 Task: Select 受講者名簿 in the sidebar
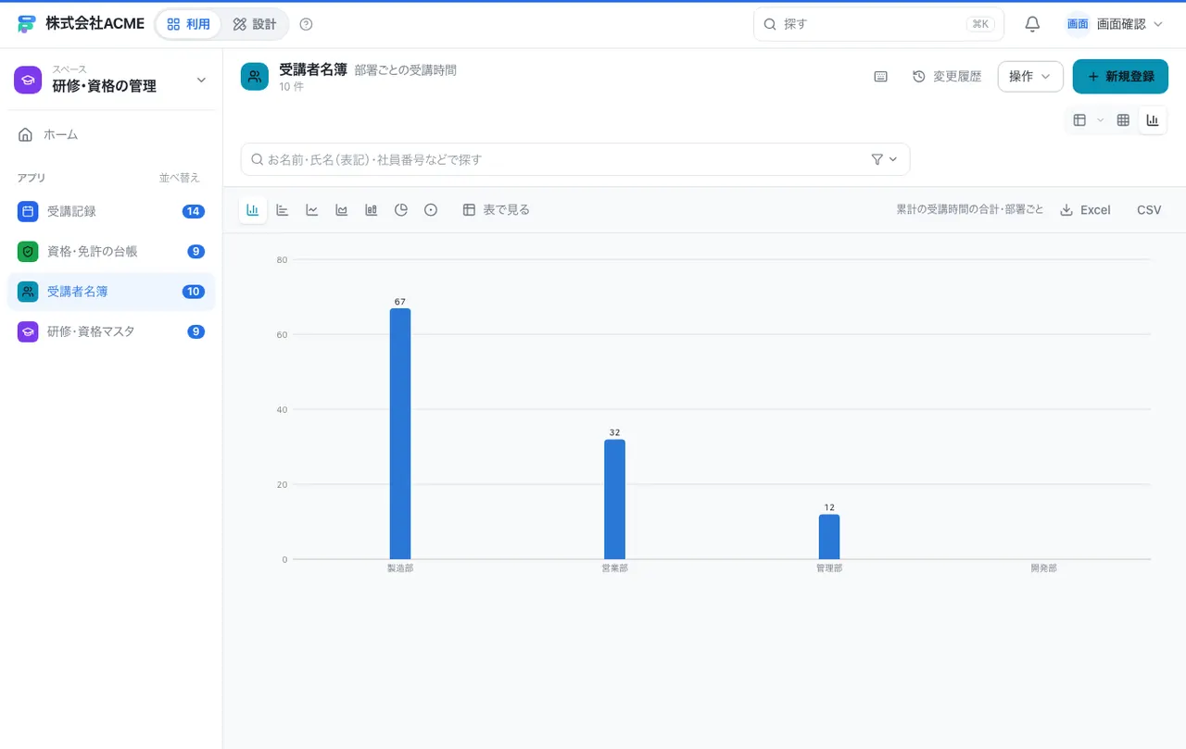111,292
